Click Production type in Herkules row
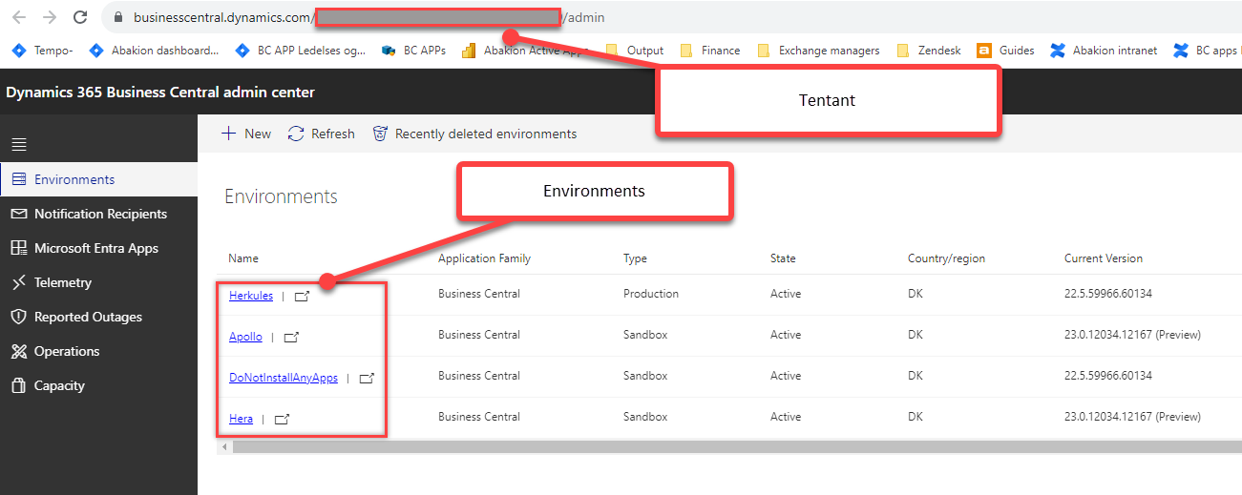 point(651,294)
